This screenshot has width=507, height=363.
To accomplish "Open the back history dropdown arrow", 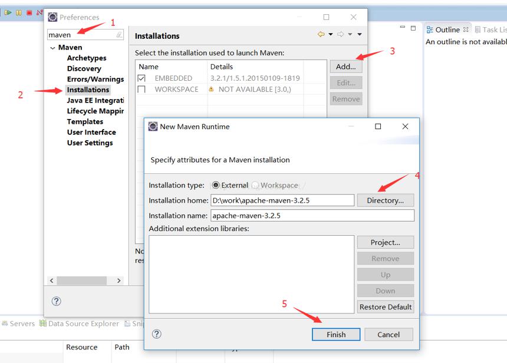I will point(331,34).
